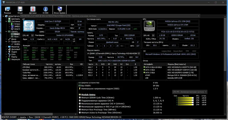Click the Двойной канал memory mode field
The height and width of the screenshot is (120, 228).
click(112, 42)
